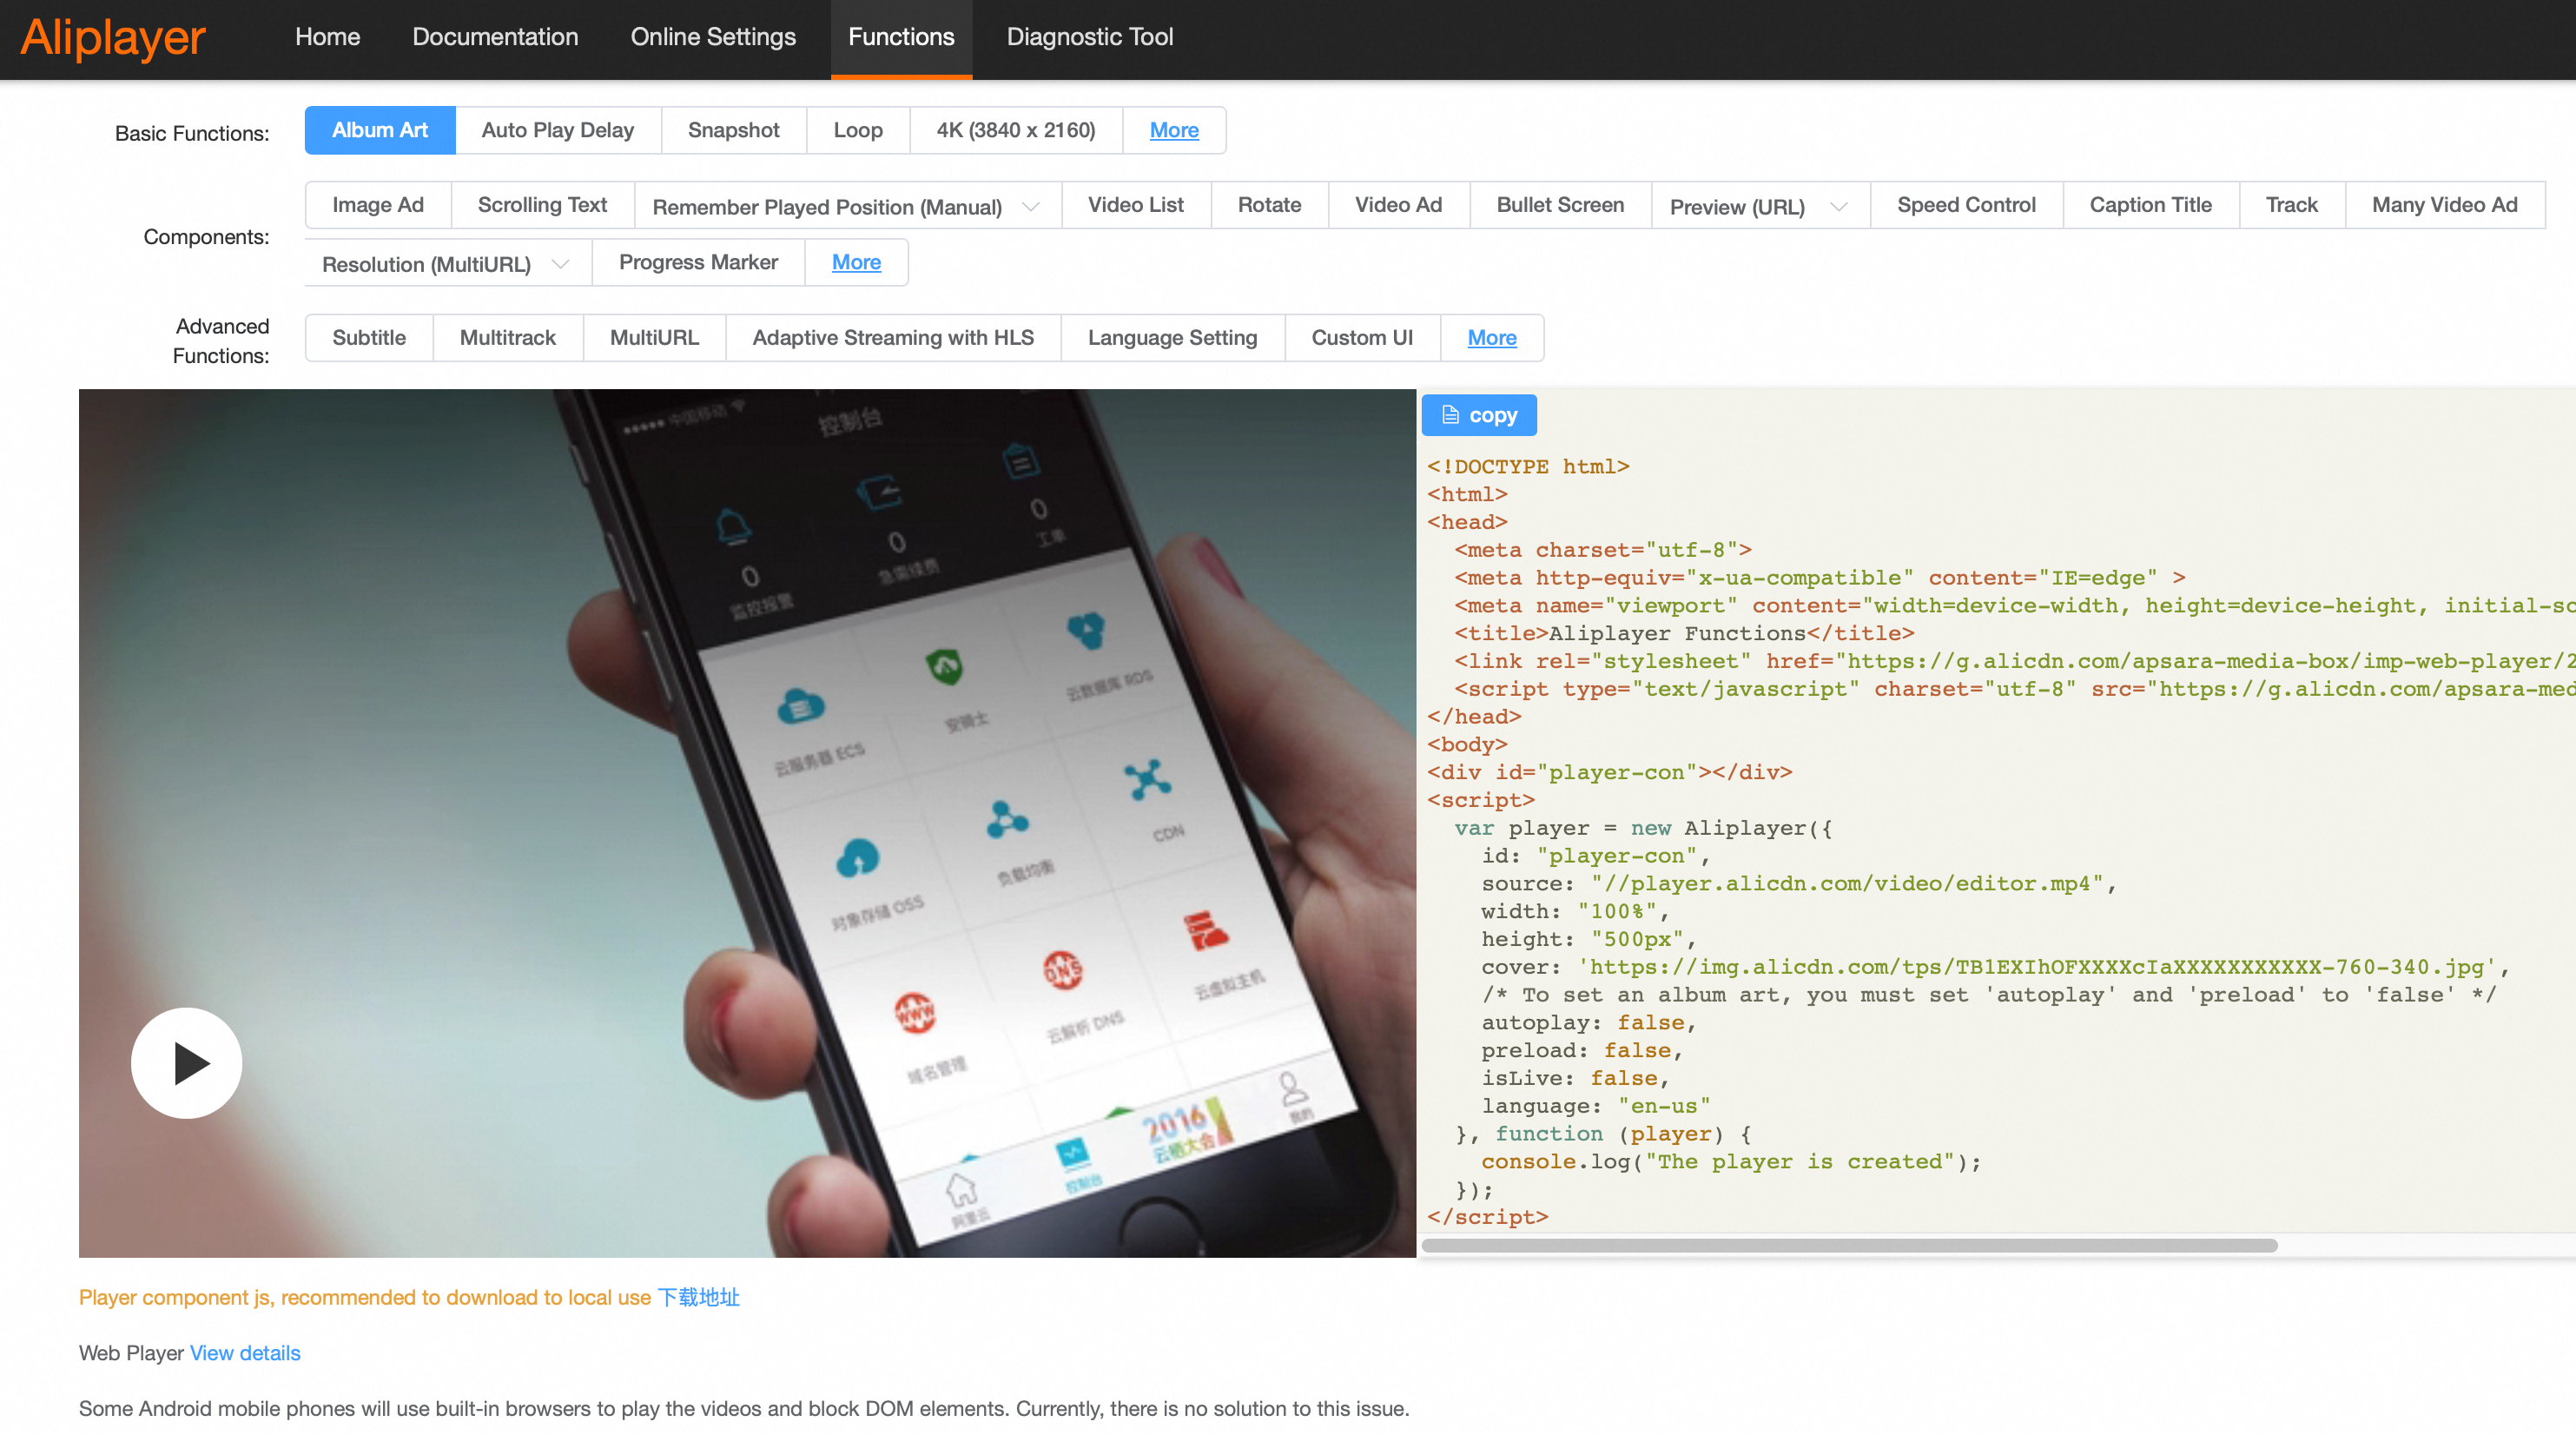2576x1435 pixels.
Task: Open the Diagnostic Tool menu item
Action: [x=1089, y=37]
